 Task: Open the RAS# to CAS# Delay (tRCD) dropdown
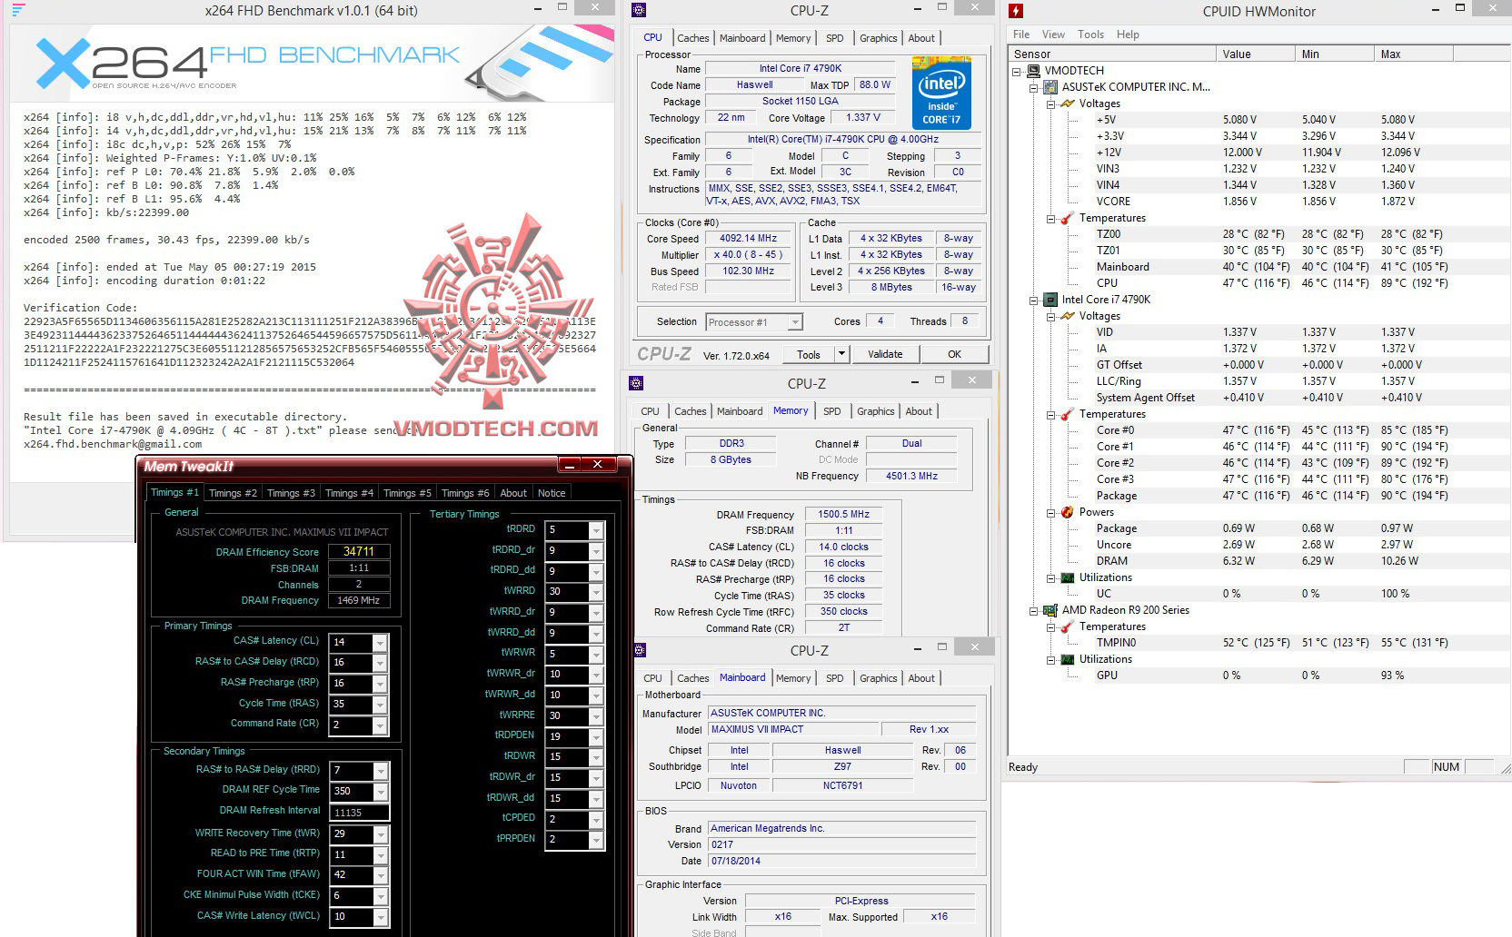tap(380, 663)
